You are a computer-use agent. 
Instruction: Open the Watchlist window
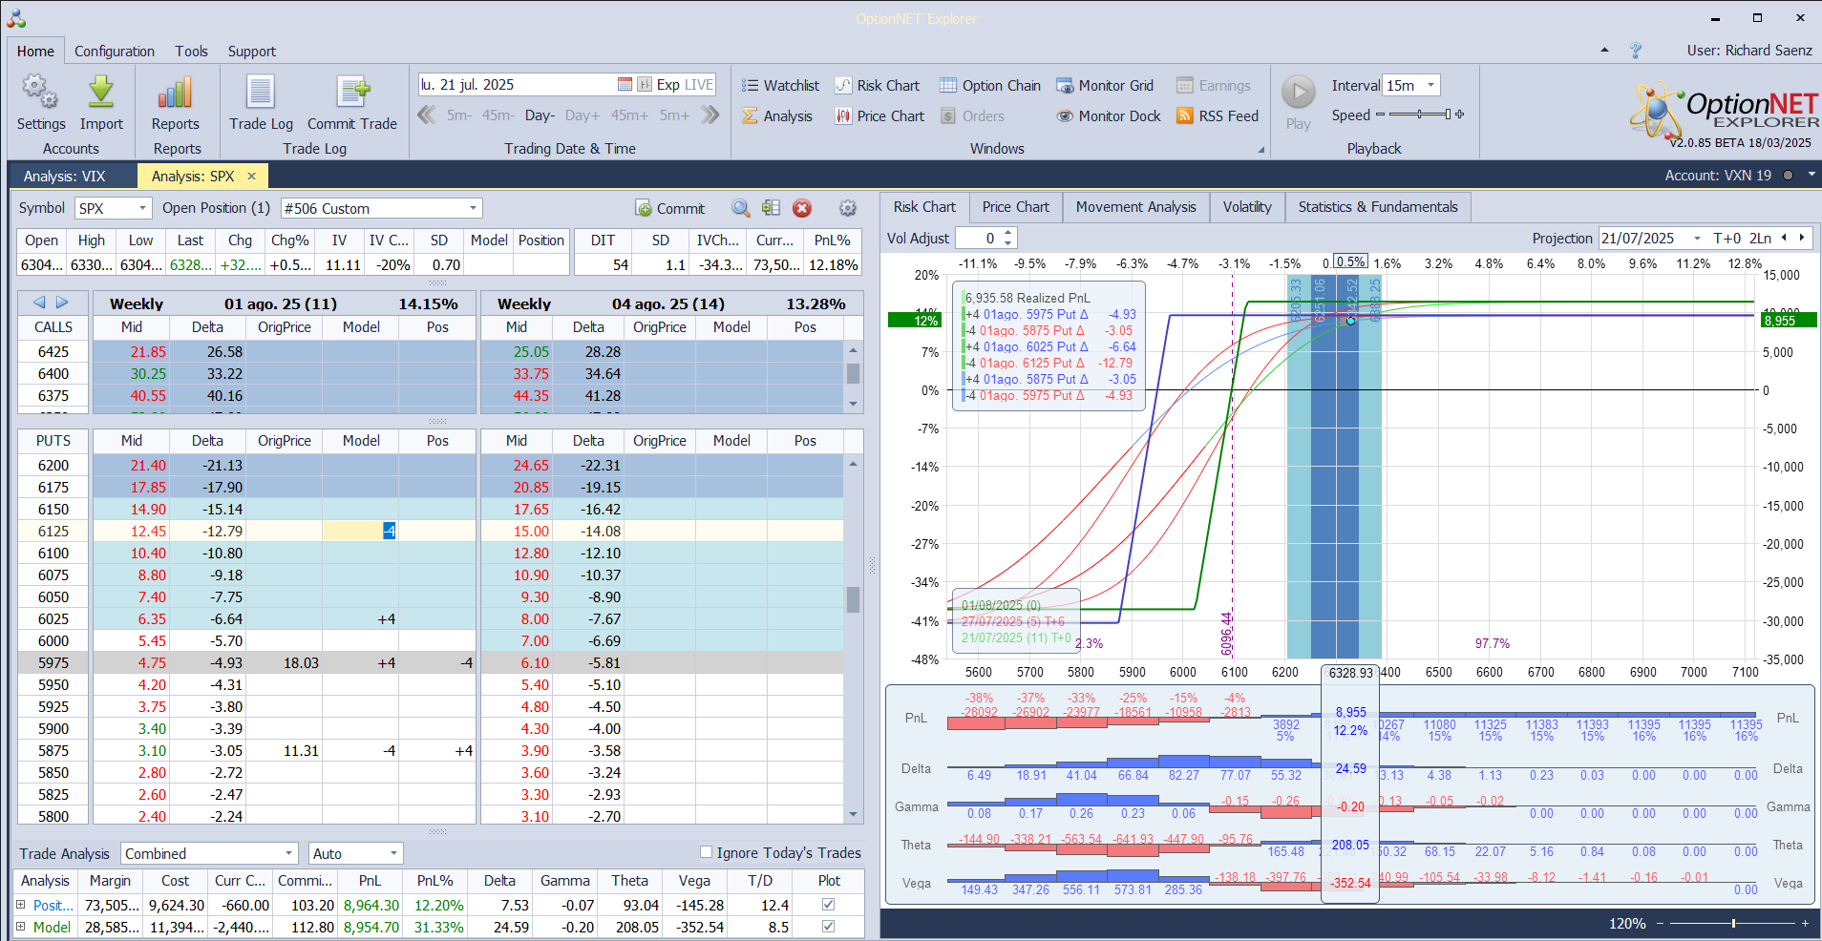(780, 86)
